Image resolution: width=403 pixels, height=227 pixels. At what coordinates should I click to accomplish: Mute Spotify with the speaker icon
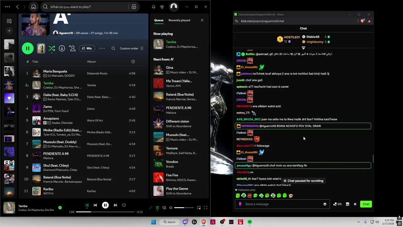point(171,208)
